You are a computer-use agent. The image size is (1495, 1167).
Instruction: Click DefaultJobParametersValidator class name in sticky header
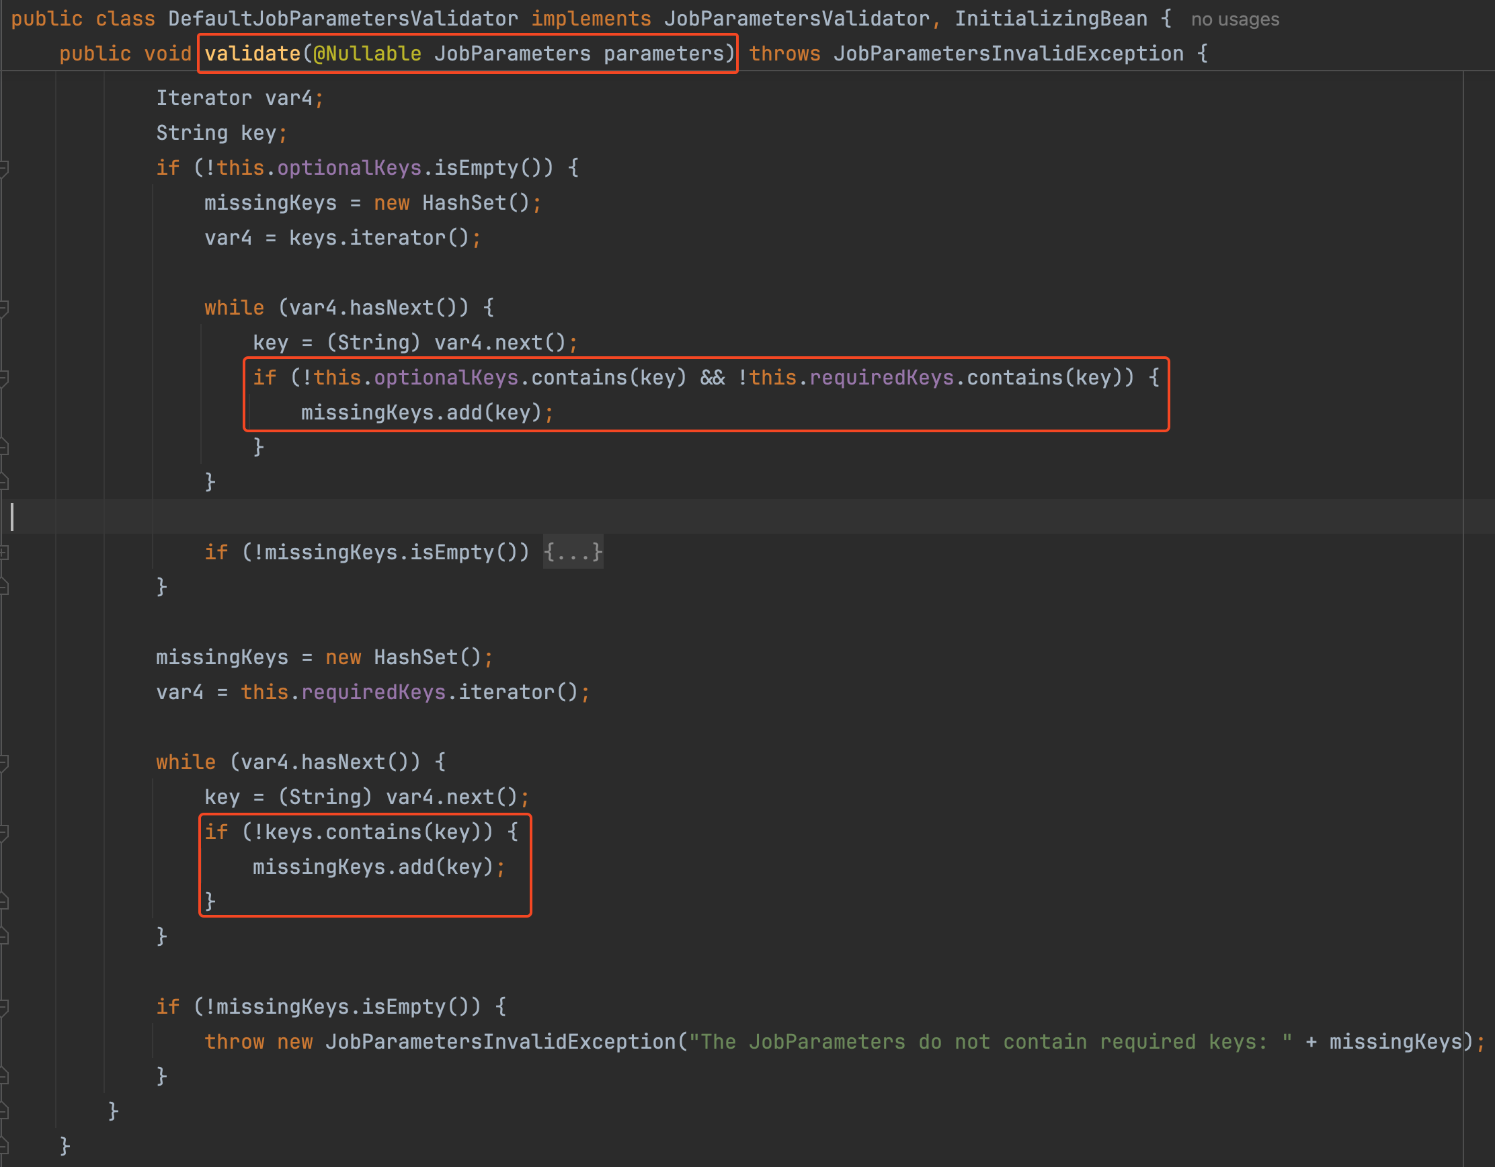coord(342,18)
